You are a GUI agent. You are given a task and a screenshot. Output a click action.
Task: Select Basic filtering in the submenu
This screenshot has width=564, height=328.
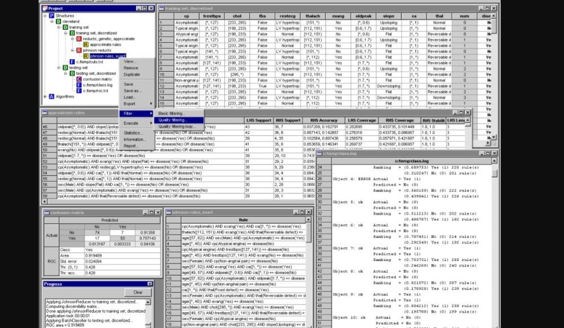pos(171,114)
